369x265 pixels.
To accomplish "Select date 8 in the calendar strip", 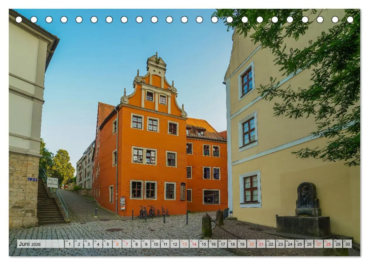I will (x=136, y=244).
